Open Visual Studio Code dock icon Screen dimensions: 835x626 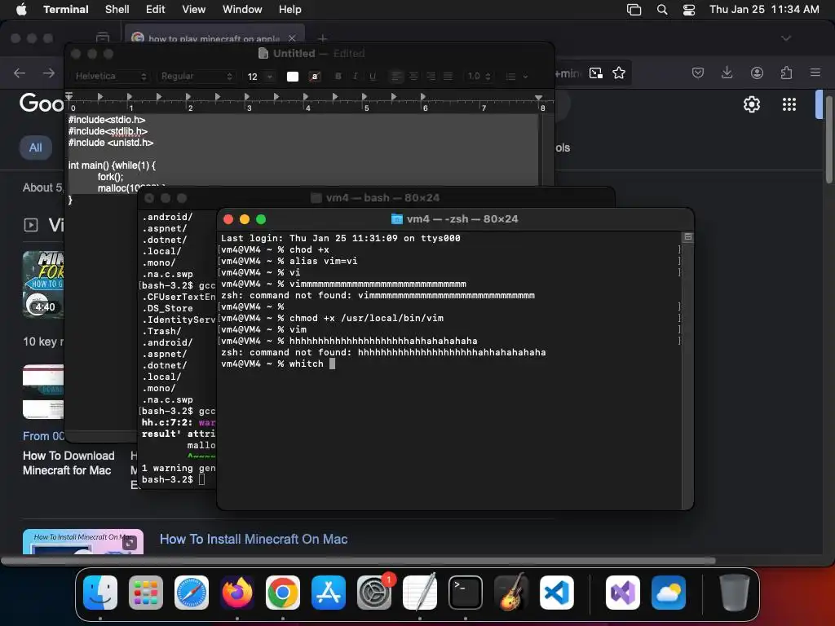556,593
